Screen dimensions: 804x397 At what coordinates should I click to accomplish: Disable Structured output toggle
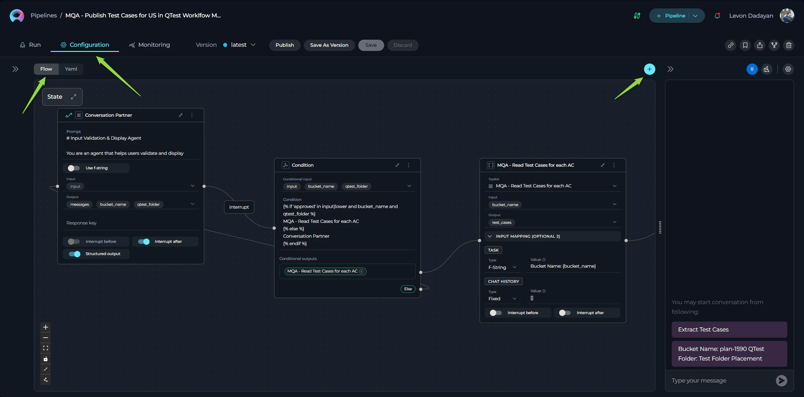coord(74,254)
